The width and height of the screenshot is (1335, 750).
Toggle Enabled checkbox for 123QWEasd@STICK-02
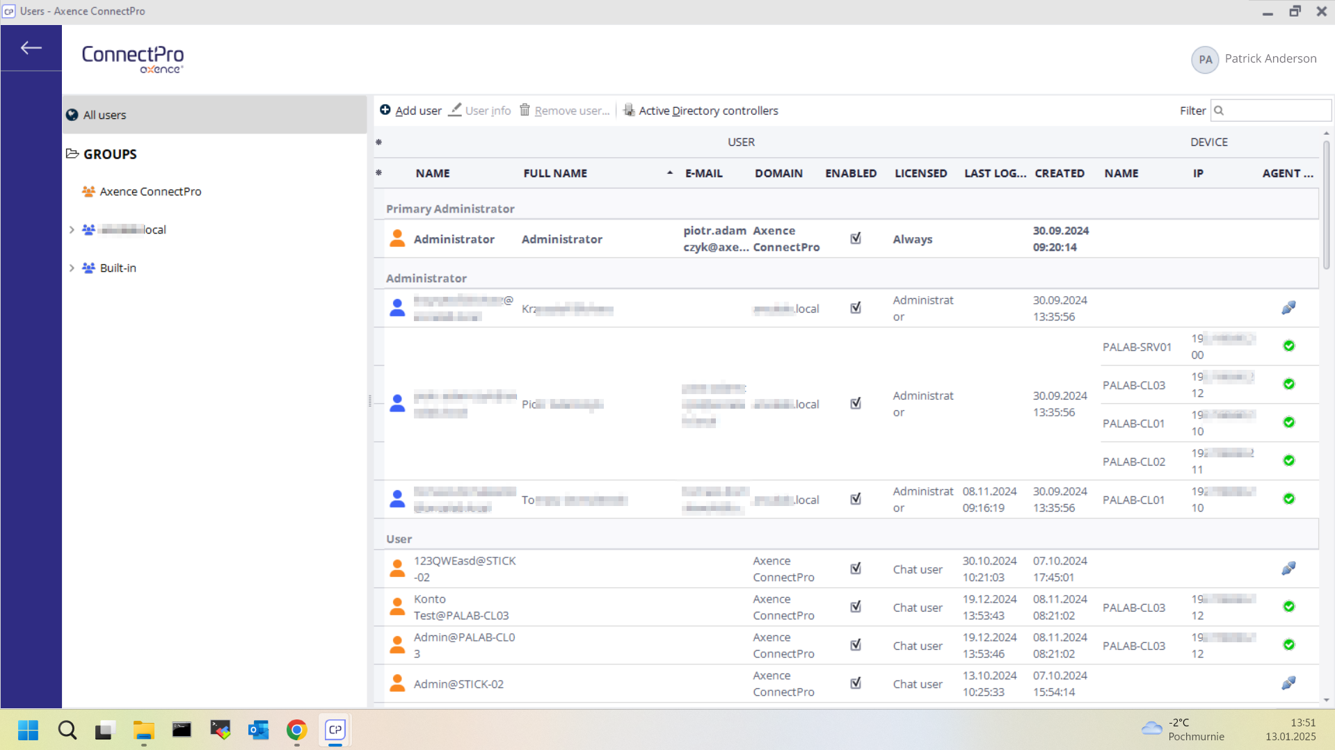tap(856, 569)
